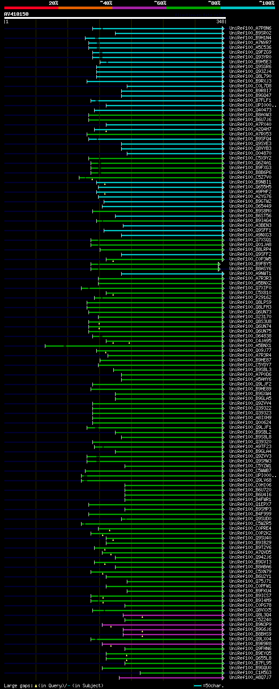This screenshot has width=279, height=689.
Task: Click hit label UniRef100_B9R9R8
Action: point(250,644)
